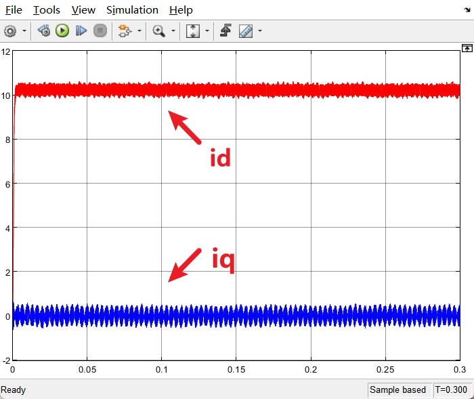Screen dimensions: 474x399
Task: Open the Help menu
Action: tap(181, 10)
